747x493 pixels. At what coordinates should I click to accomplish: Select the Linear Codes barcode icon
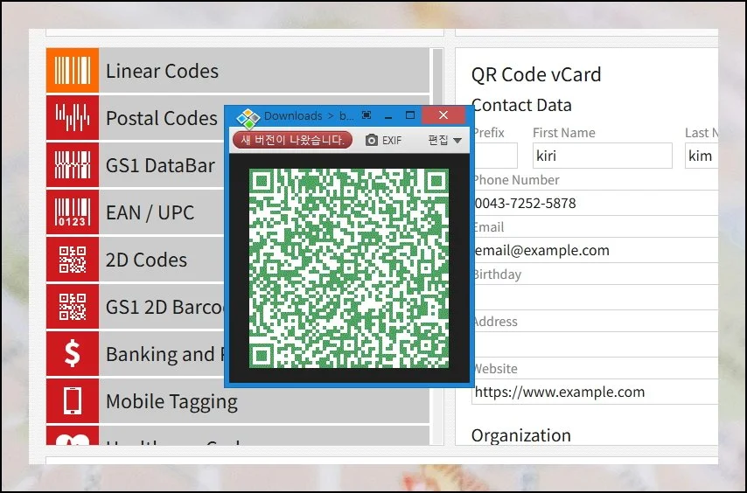click(x=72, y=71)
